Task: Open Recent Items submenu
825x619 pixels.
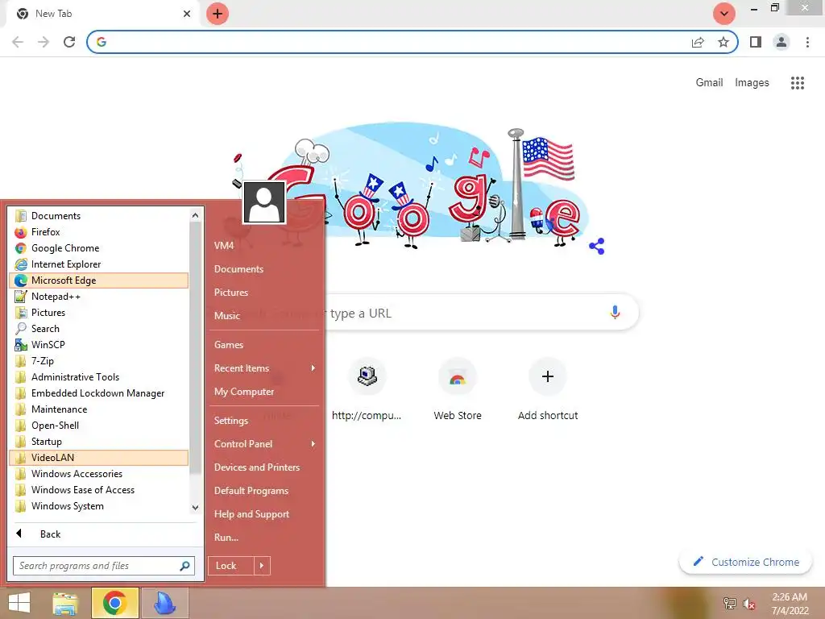Action: click(264, 368)
